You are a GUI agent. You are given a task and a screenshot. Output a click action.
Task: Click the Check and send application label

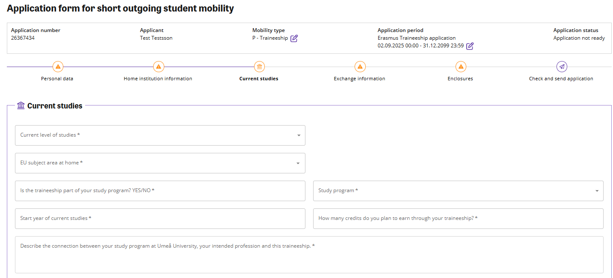coord(561,79)
